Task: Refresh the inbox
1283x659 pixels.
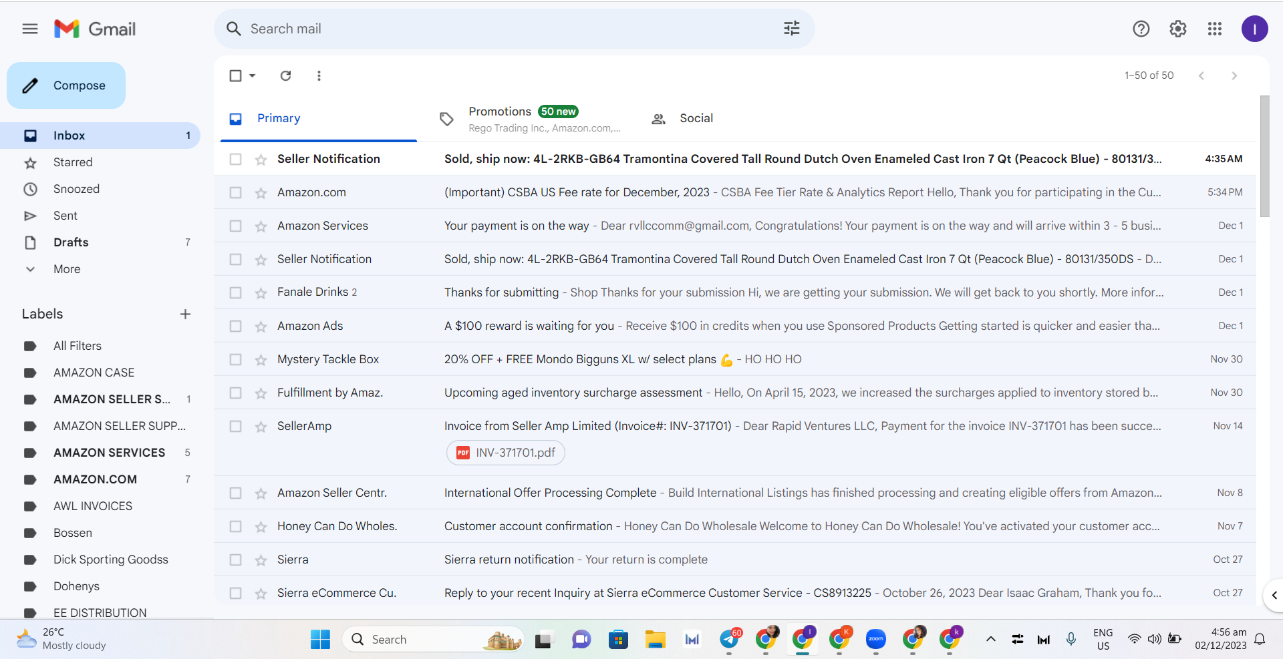Action: click(285, 75)
